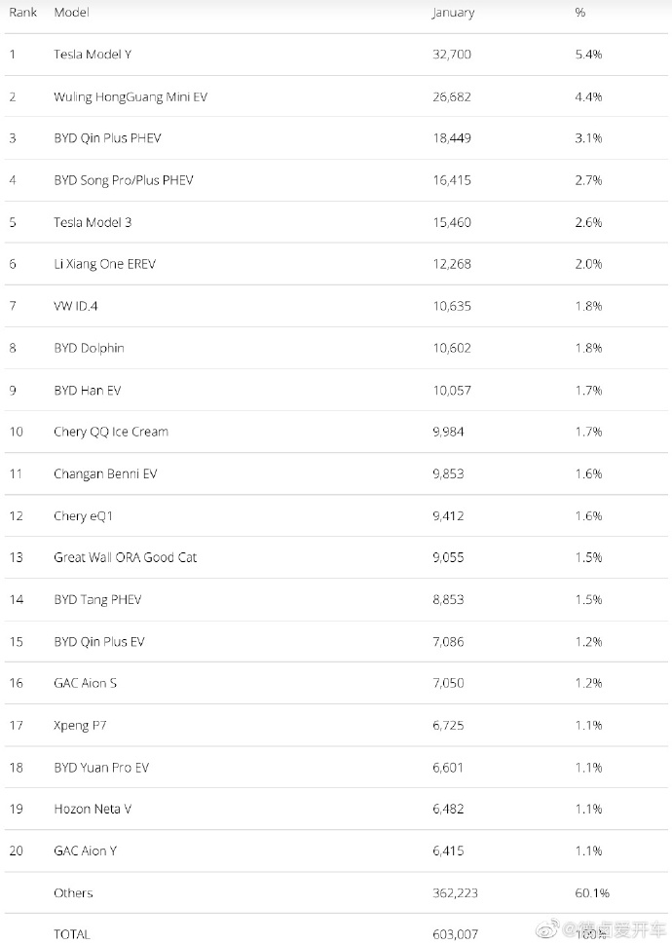This screenshot has height=945, width=672.
Task: Click Great Wall ORA Good Cat name
Action: tap(126, 557)
